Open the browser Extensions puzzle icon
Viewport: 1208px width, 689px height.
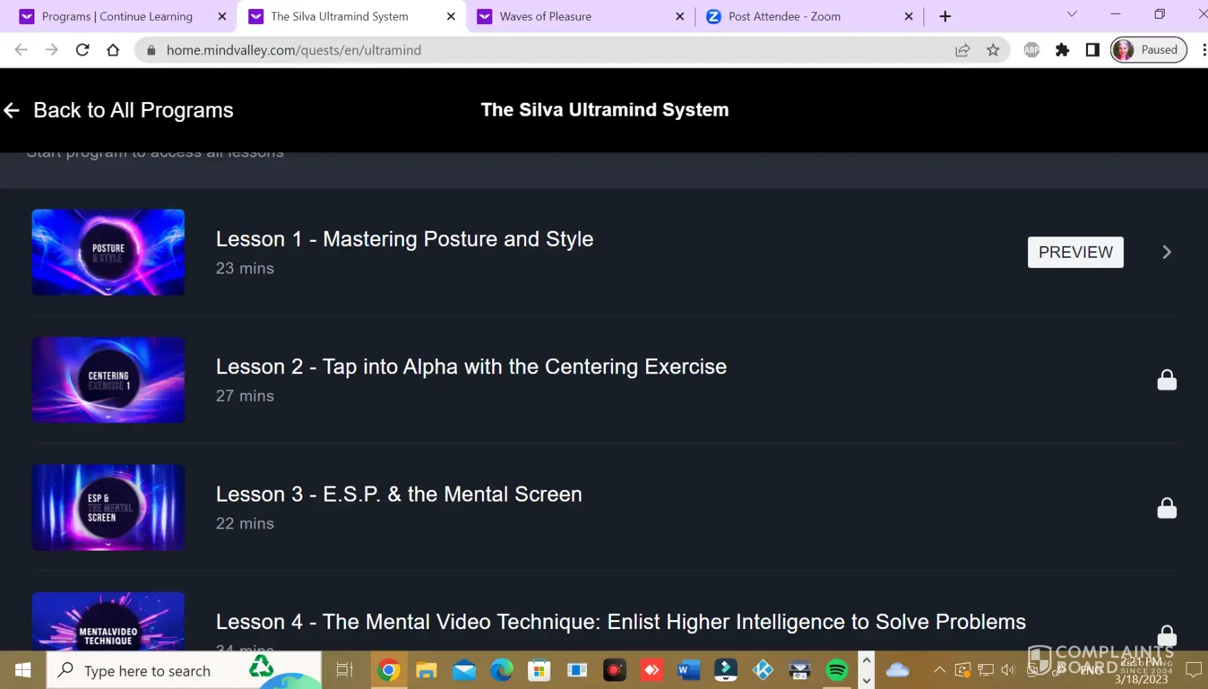point(1062,50)
